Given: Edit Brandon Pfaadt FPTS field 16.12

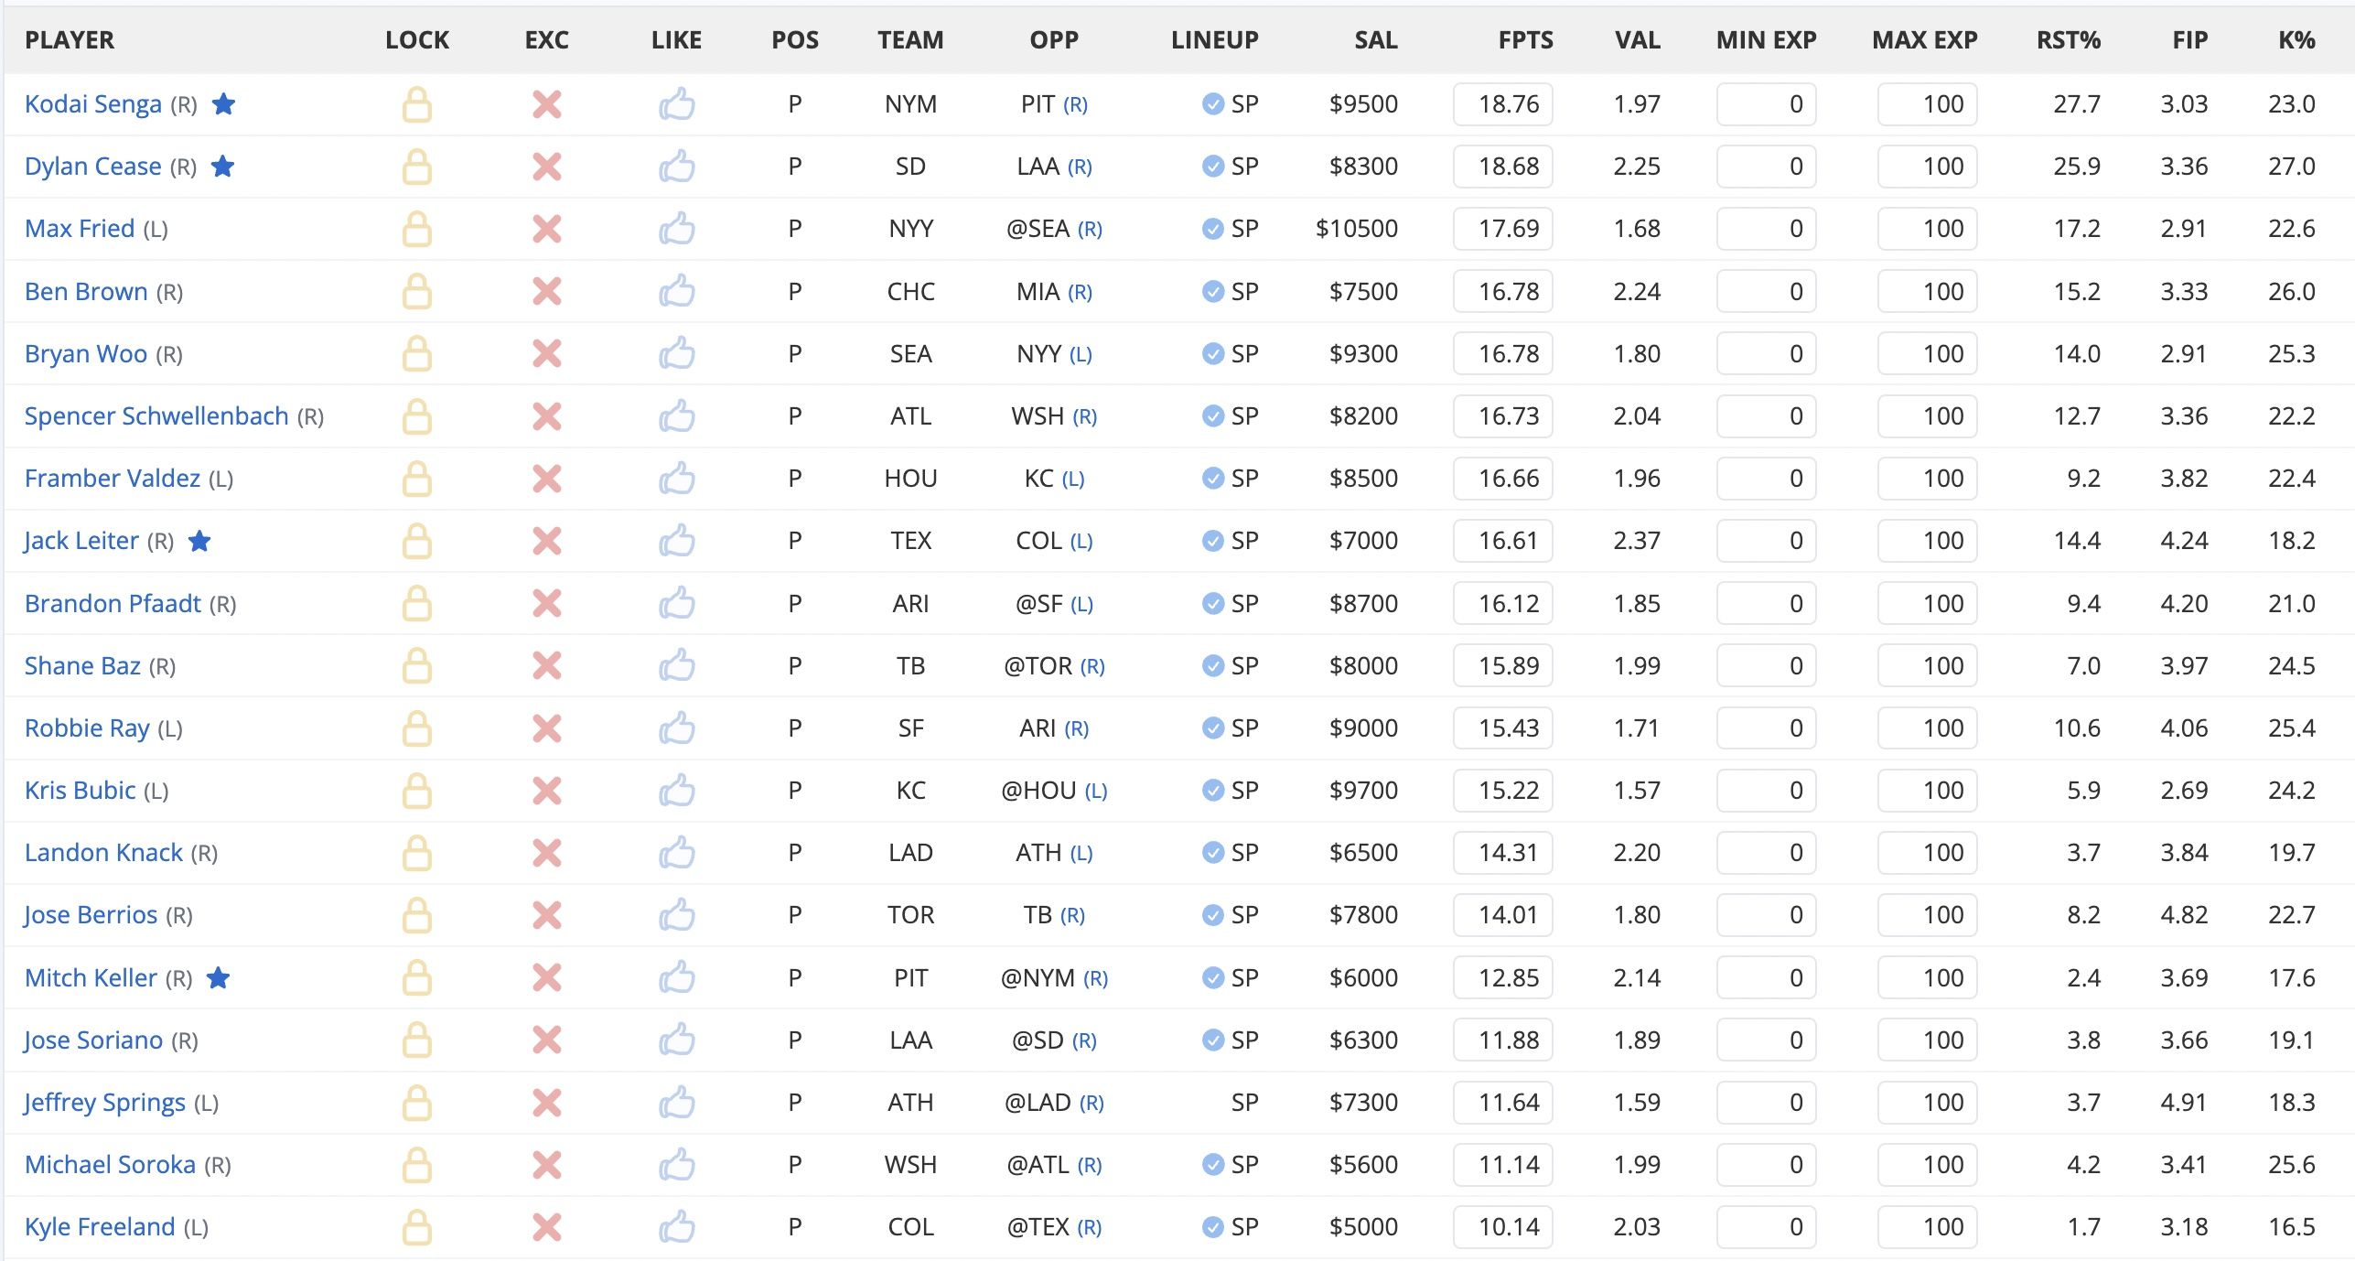Looking at the screenshot, I should click(1503, 604).
